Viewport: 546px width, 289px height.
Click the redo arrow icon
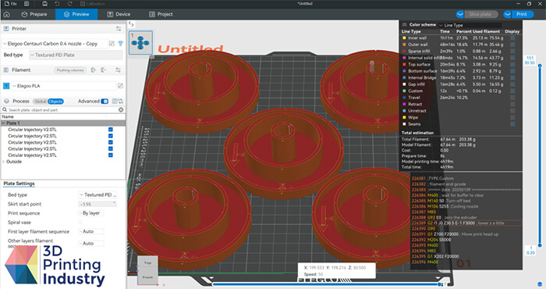(x=69, y=3)
